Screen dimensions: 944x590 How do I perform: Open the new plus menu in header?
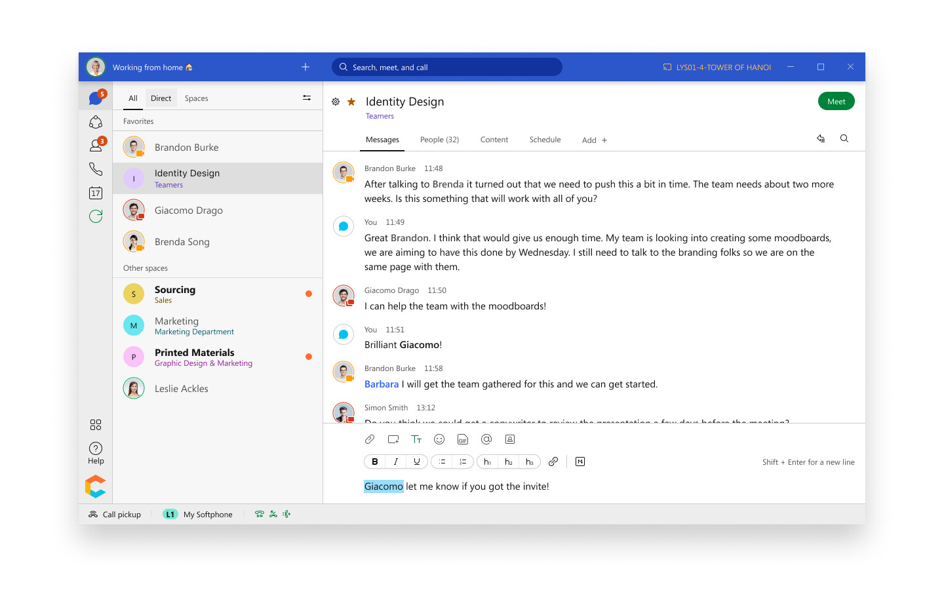(x=305, y=67)
